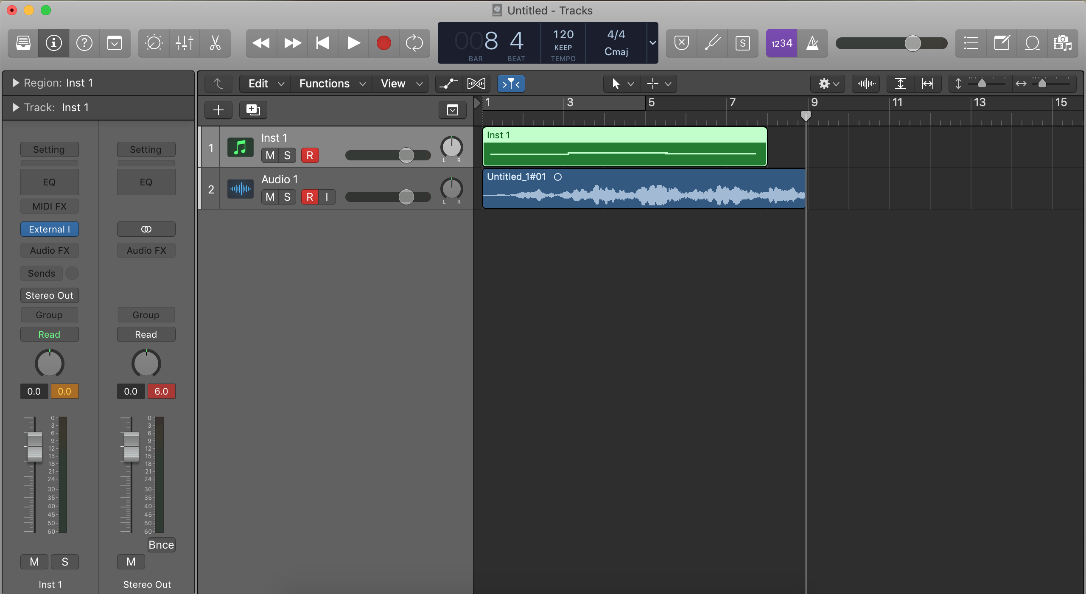Select the green Inst 1 region
The width and height of the screenshot is (1086, 594).
tap(625, 147)
